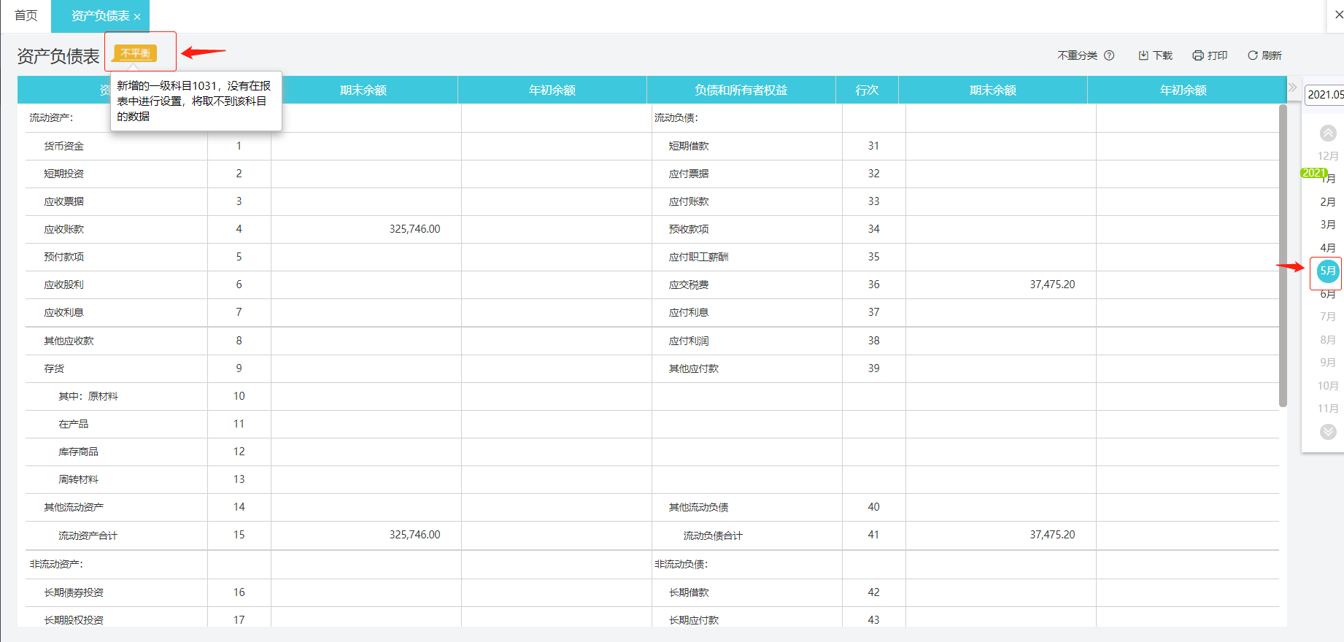
Task: Click the 流动负债合计 row label
Action: pyautogui.click(x=713, y=535)
